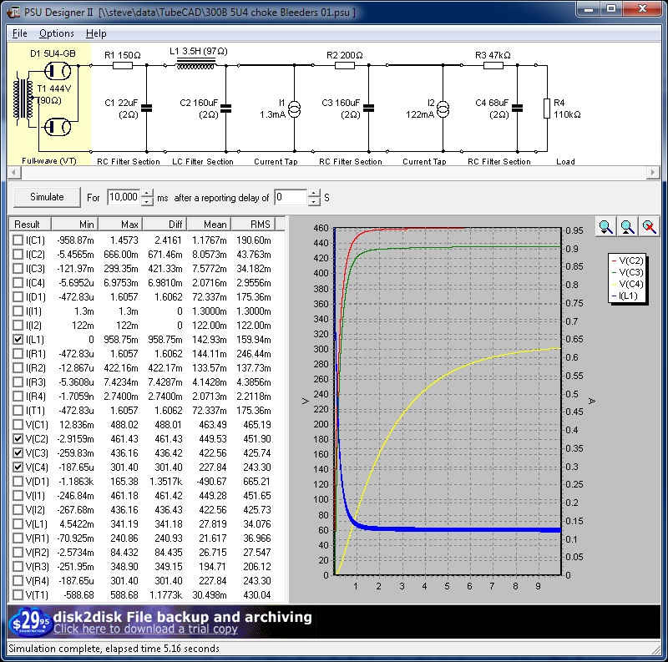Uncheck the I(L1) result checkbox
The height and width of the screenshot is (662, 668).
[18, 340]
